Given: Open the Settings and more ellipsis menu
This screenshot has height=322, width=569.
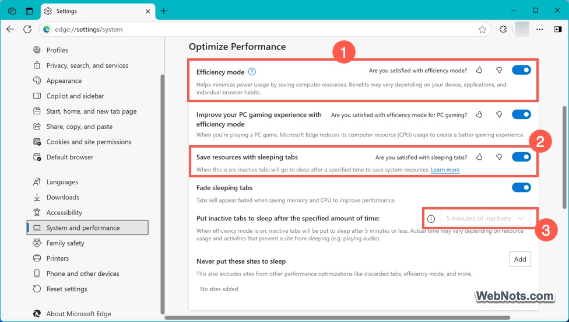Looking at the screenshot, I should tap(540, 29).
